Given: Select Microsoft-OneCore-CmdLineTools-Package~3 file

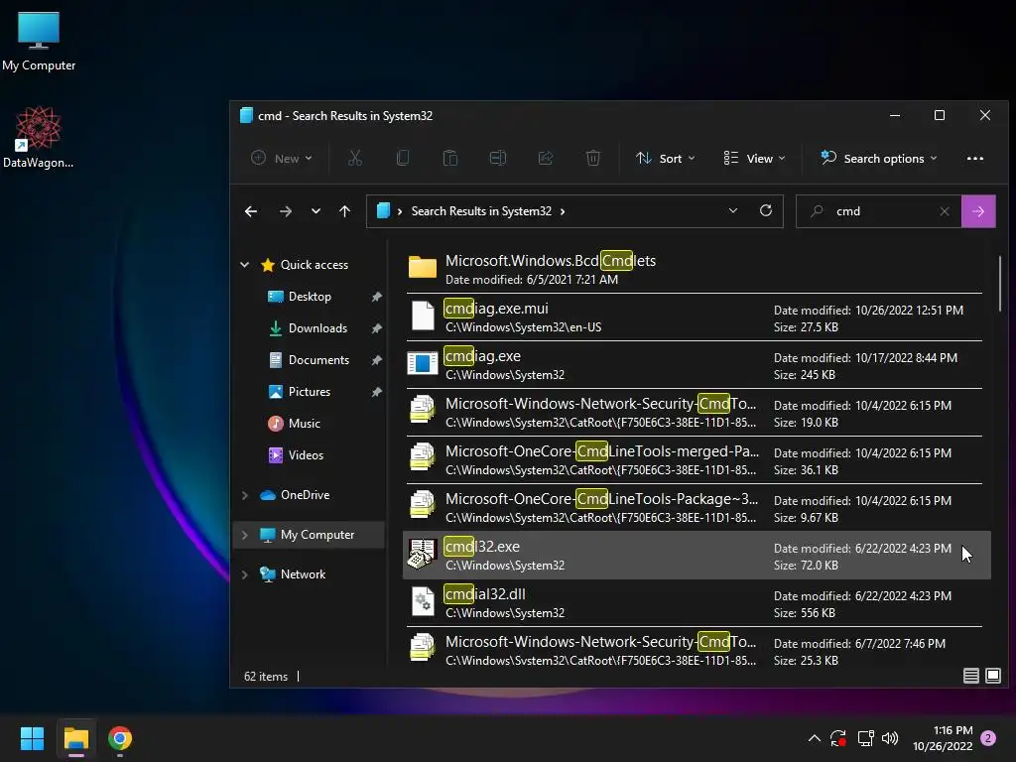Looking at the screenshot, I should (694, 507).
